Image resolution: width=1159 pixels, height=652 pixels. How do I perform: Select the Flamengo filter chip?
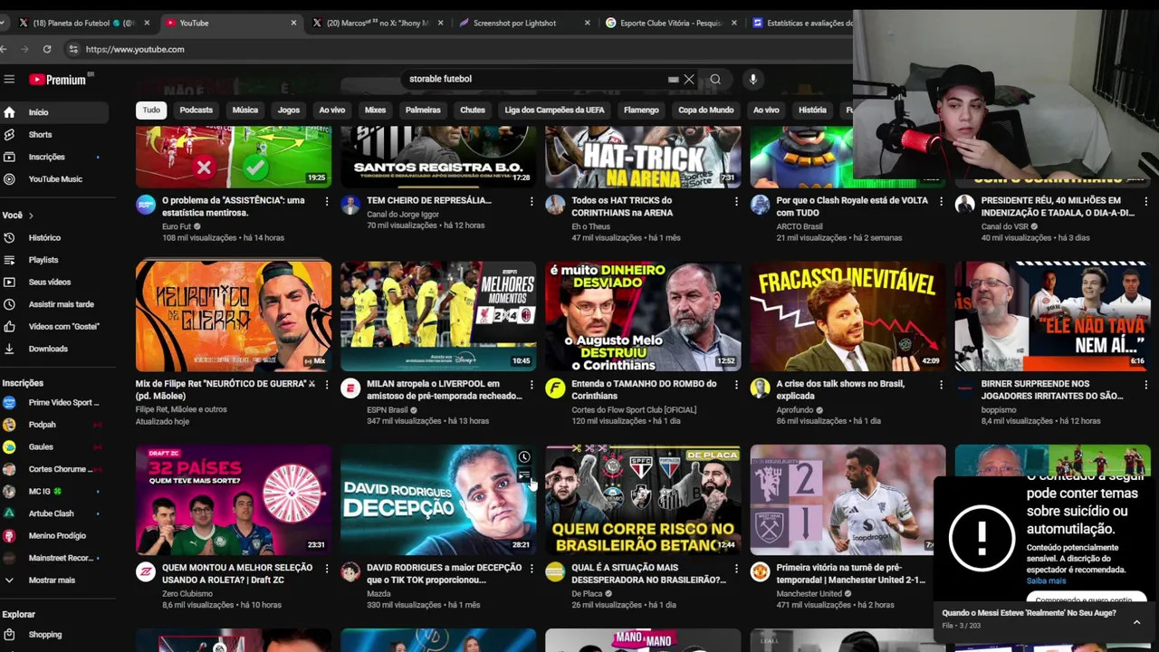pos(641,110)
